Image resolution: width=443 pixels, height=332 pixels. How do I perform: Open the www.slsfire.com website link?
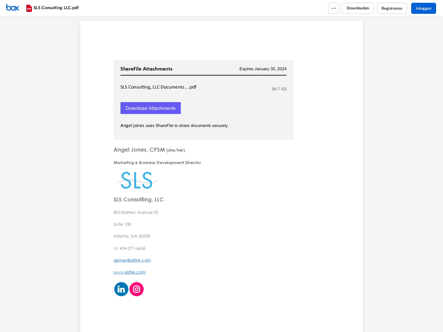[130, 272]
